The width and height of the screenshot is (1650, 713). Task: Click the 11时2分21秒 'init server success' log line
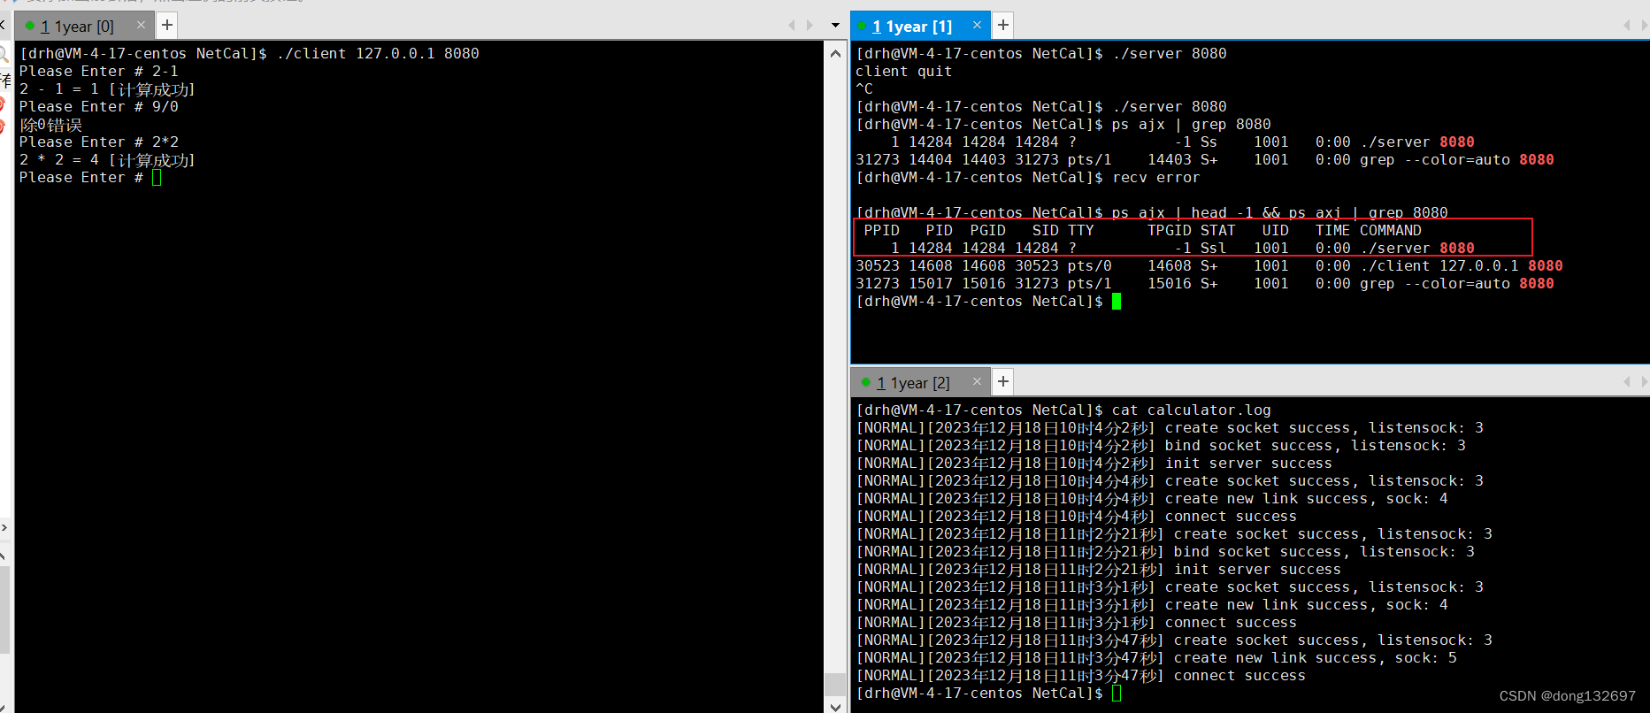point(1099,570)
